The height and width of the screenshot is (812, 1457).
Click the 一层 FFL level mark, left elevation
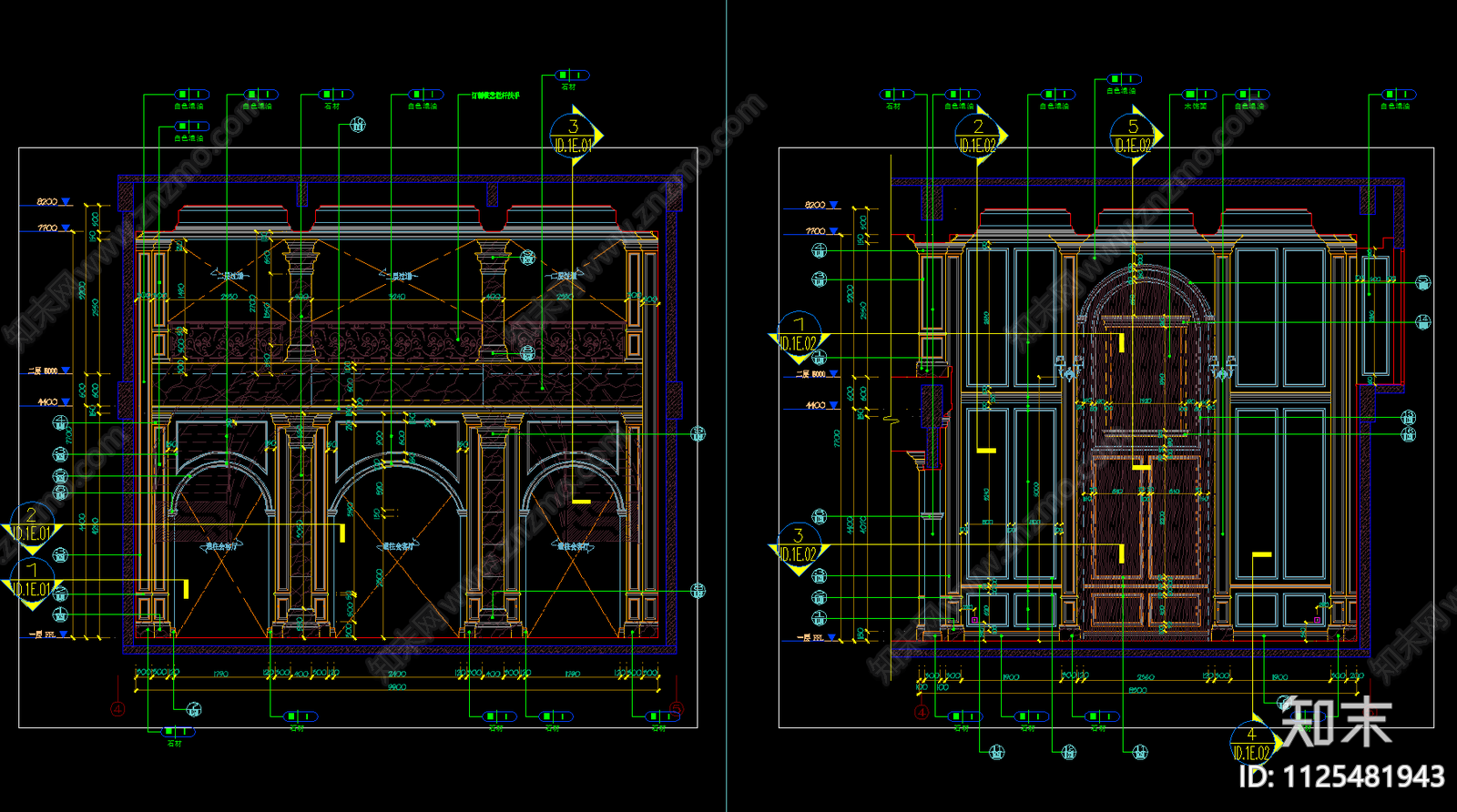[x=48, y=634]
